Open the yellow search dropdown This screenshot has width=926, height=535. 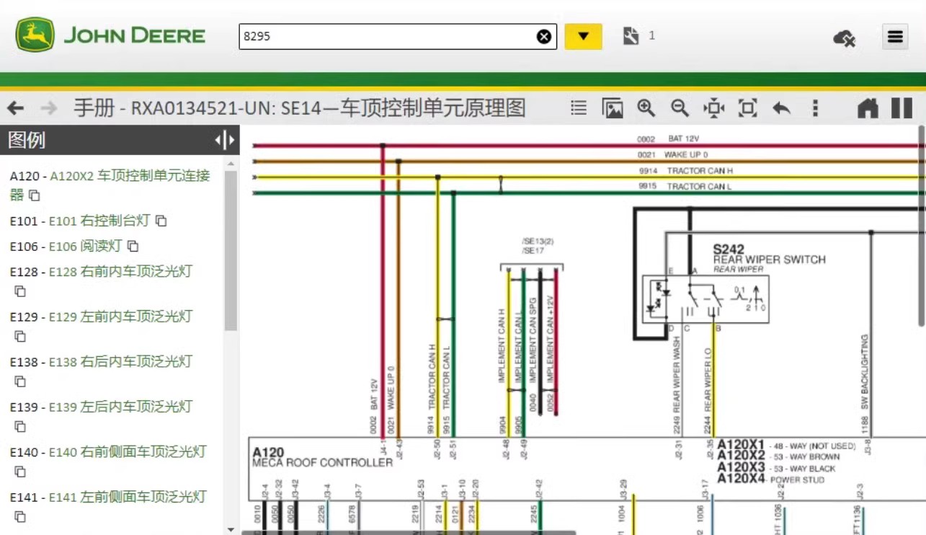coord(583,37)
